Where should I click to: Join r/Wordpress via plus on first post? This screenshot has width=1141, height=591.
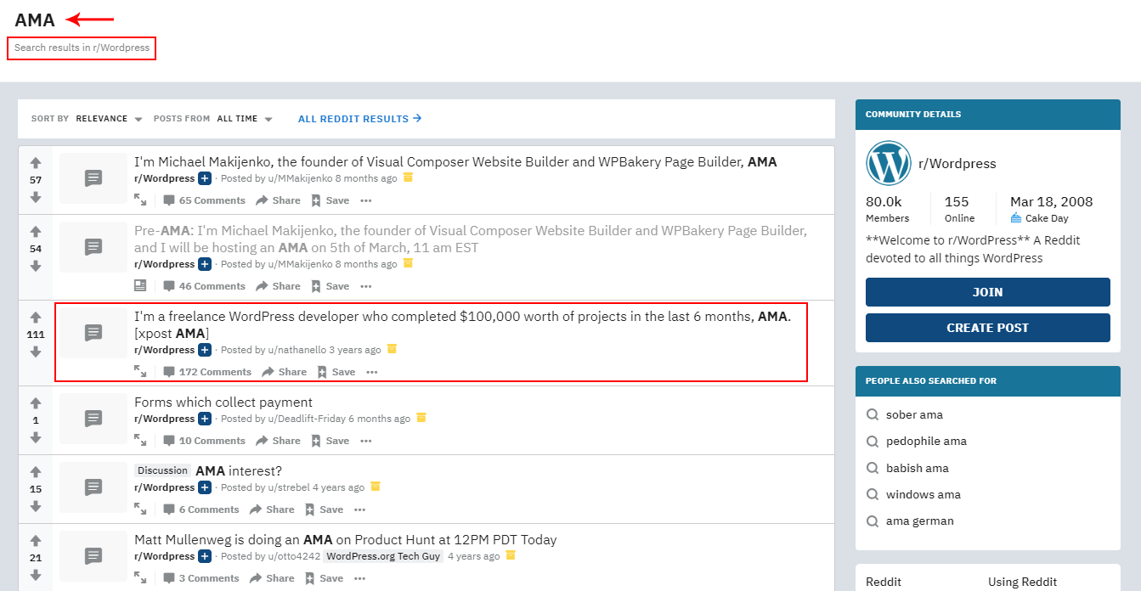205,178
